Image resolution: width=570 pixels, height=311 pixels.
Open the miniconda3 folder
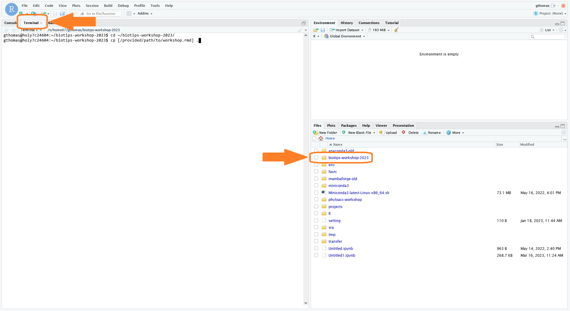[x=338, y=185]
